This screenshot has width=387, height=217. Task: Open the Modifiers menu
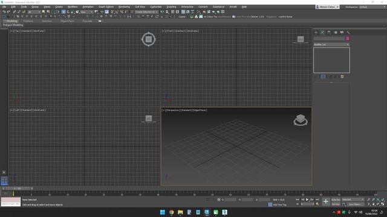[x=73, y=7]
